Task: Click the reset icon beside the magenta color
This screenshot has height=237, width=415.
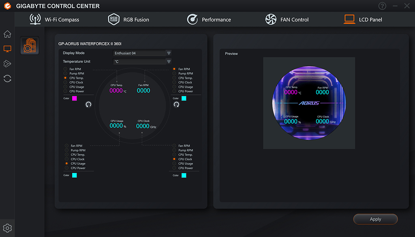Action: click(x=88, y=105)
